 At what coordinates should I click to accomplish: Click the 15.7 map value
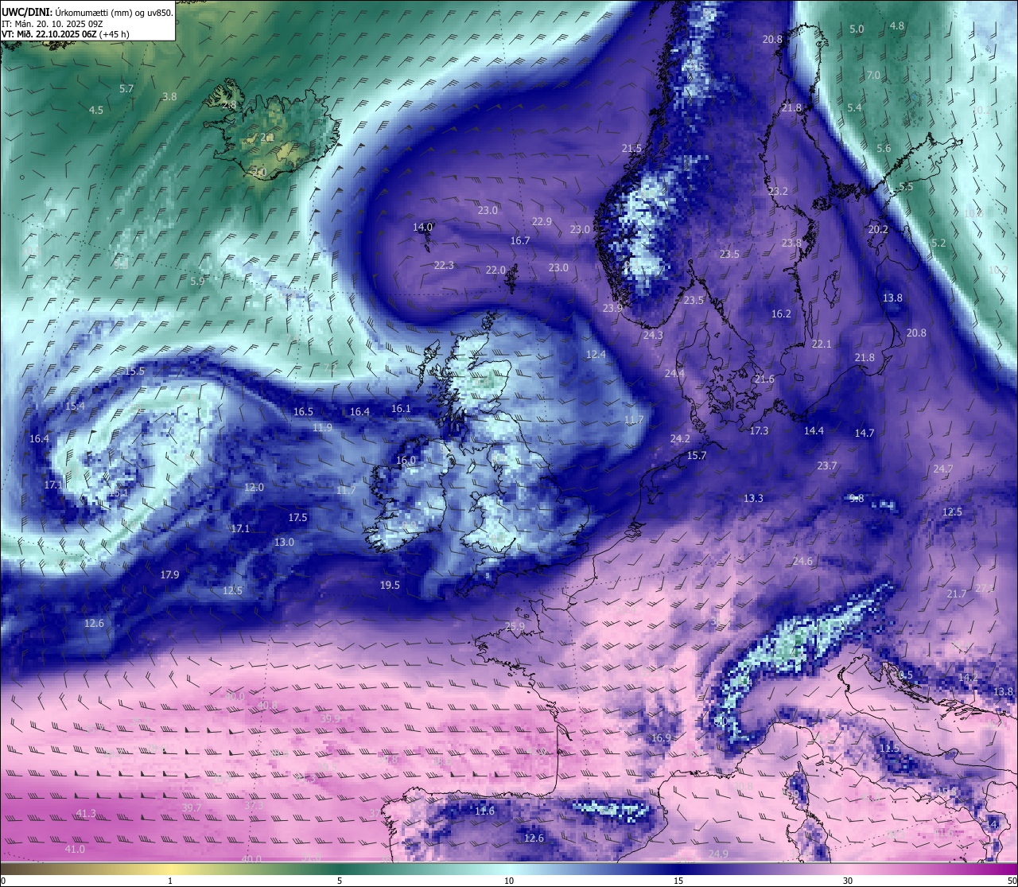[697, 455]
